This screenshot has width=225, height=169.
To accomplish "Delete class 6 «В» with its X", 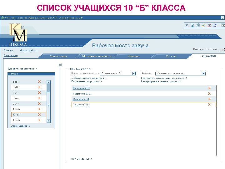I will tap(39, 87).
